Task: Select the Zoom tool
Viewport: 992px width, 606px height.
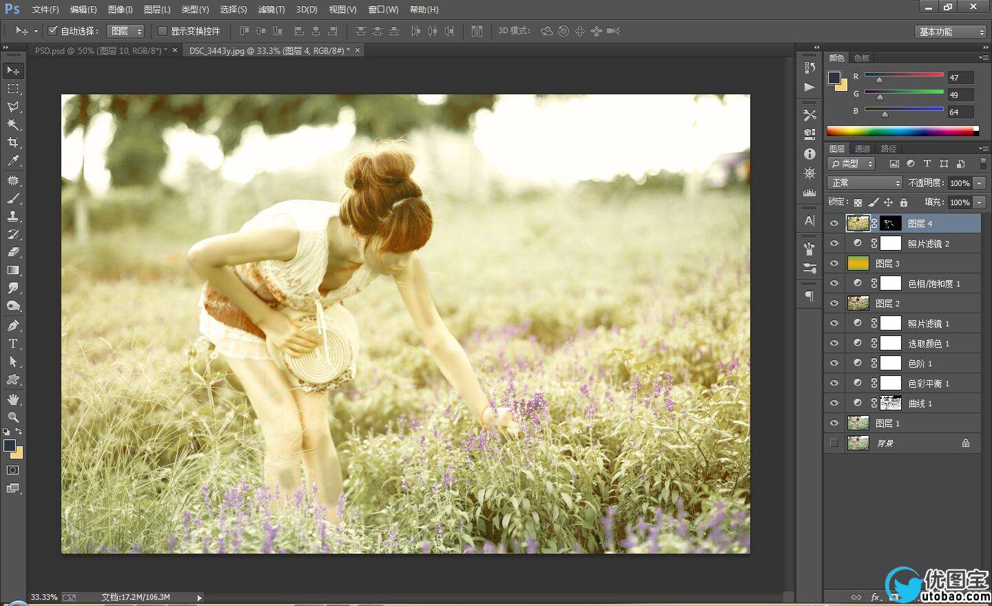Action: (13, 417)
